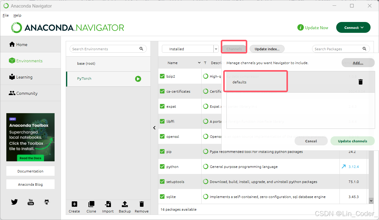Viewport: 379px width, 220px height.
Task: Click the libffi package type icon
Action: [206, 121]
